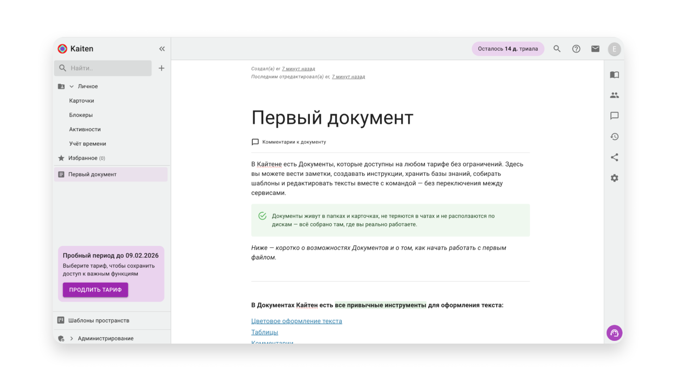Screen dimensions: 677x381
Task: Collapse the sidebar with double-chevron icon
Action: 162,49
